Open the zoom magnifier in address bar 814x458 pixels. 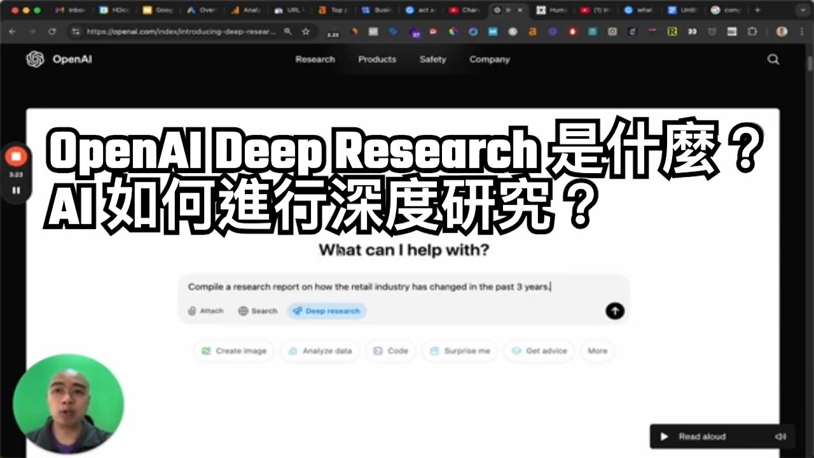288,31
